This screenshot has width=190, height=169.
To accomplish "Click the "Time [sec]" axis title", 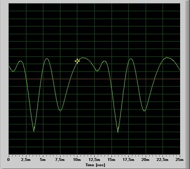I will click(95, 165).
